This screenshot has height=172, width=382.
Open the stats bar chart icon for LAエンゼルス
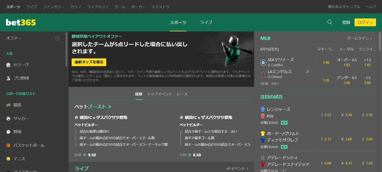[307, 71]
